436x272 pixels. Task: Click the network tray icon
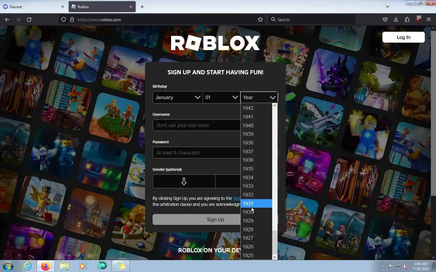coord(398,266)
